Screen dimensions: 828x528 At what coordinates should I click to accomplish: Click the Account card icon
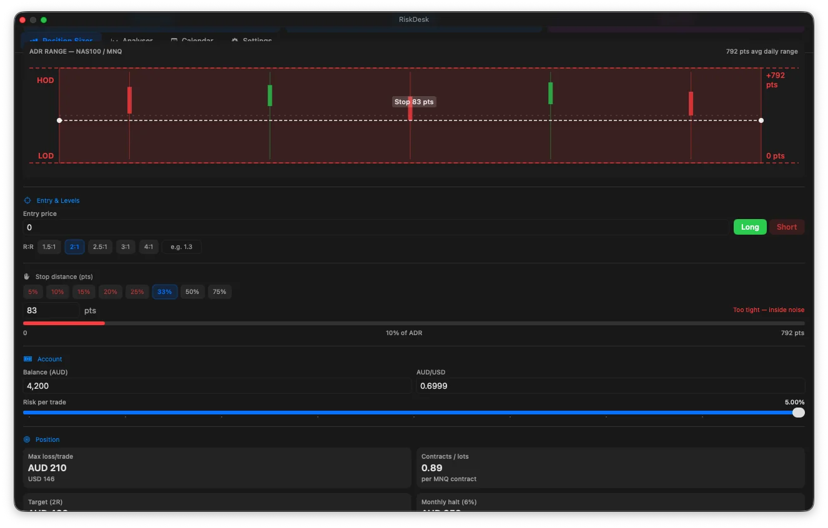click(x=27, y=359)
